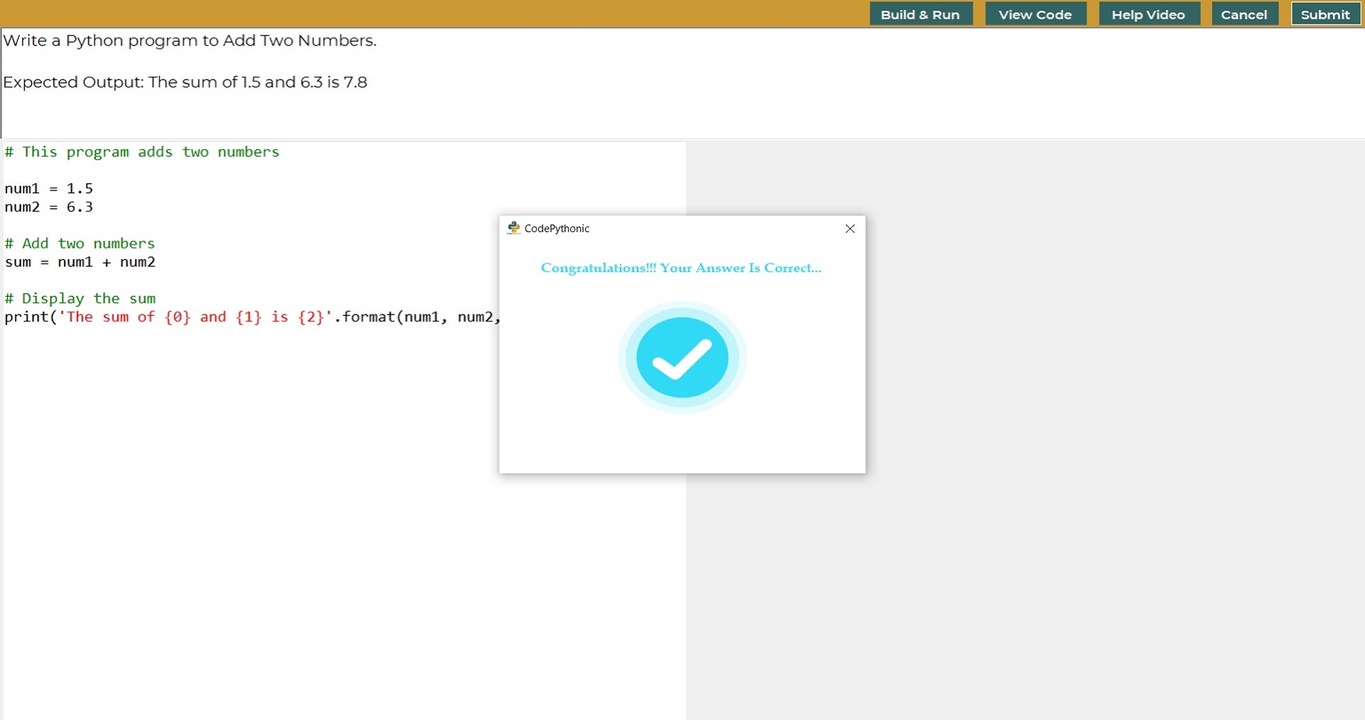
Task: Open the Help Video
Action: click(x=1148, y=14)
